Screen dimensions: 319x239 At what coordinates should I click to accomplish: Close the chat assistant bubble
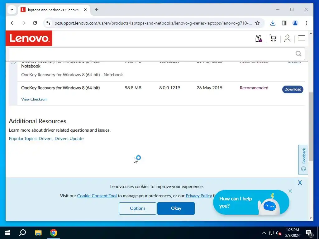[x=290, y=191]
